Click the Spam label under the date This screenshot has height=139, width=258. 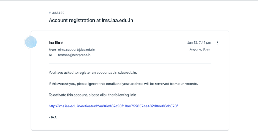coord(207,50)
